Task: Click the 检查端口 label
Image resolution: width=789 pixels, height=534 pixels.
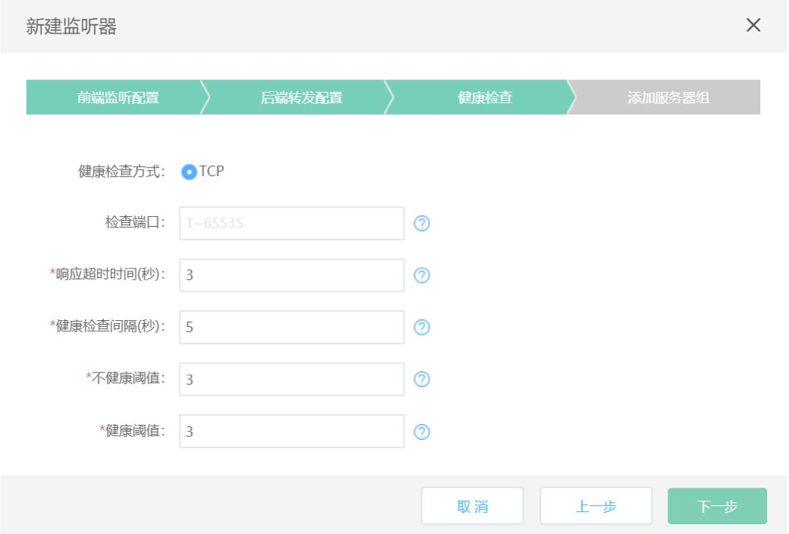Action: point(135,222)
